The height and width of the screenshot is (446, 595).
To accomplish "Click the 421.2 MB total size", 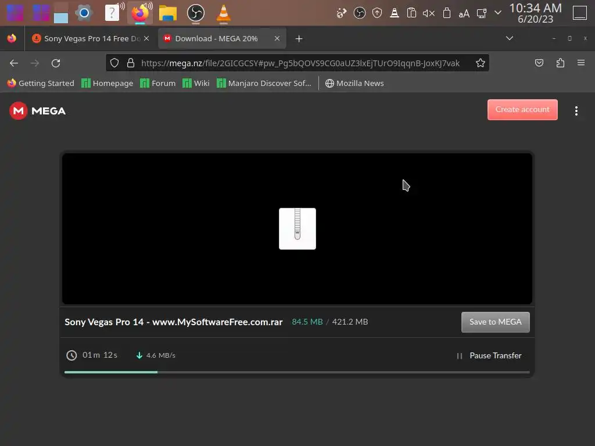I will 350,322.
